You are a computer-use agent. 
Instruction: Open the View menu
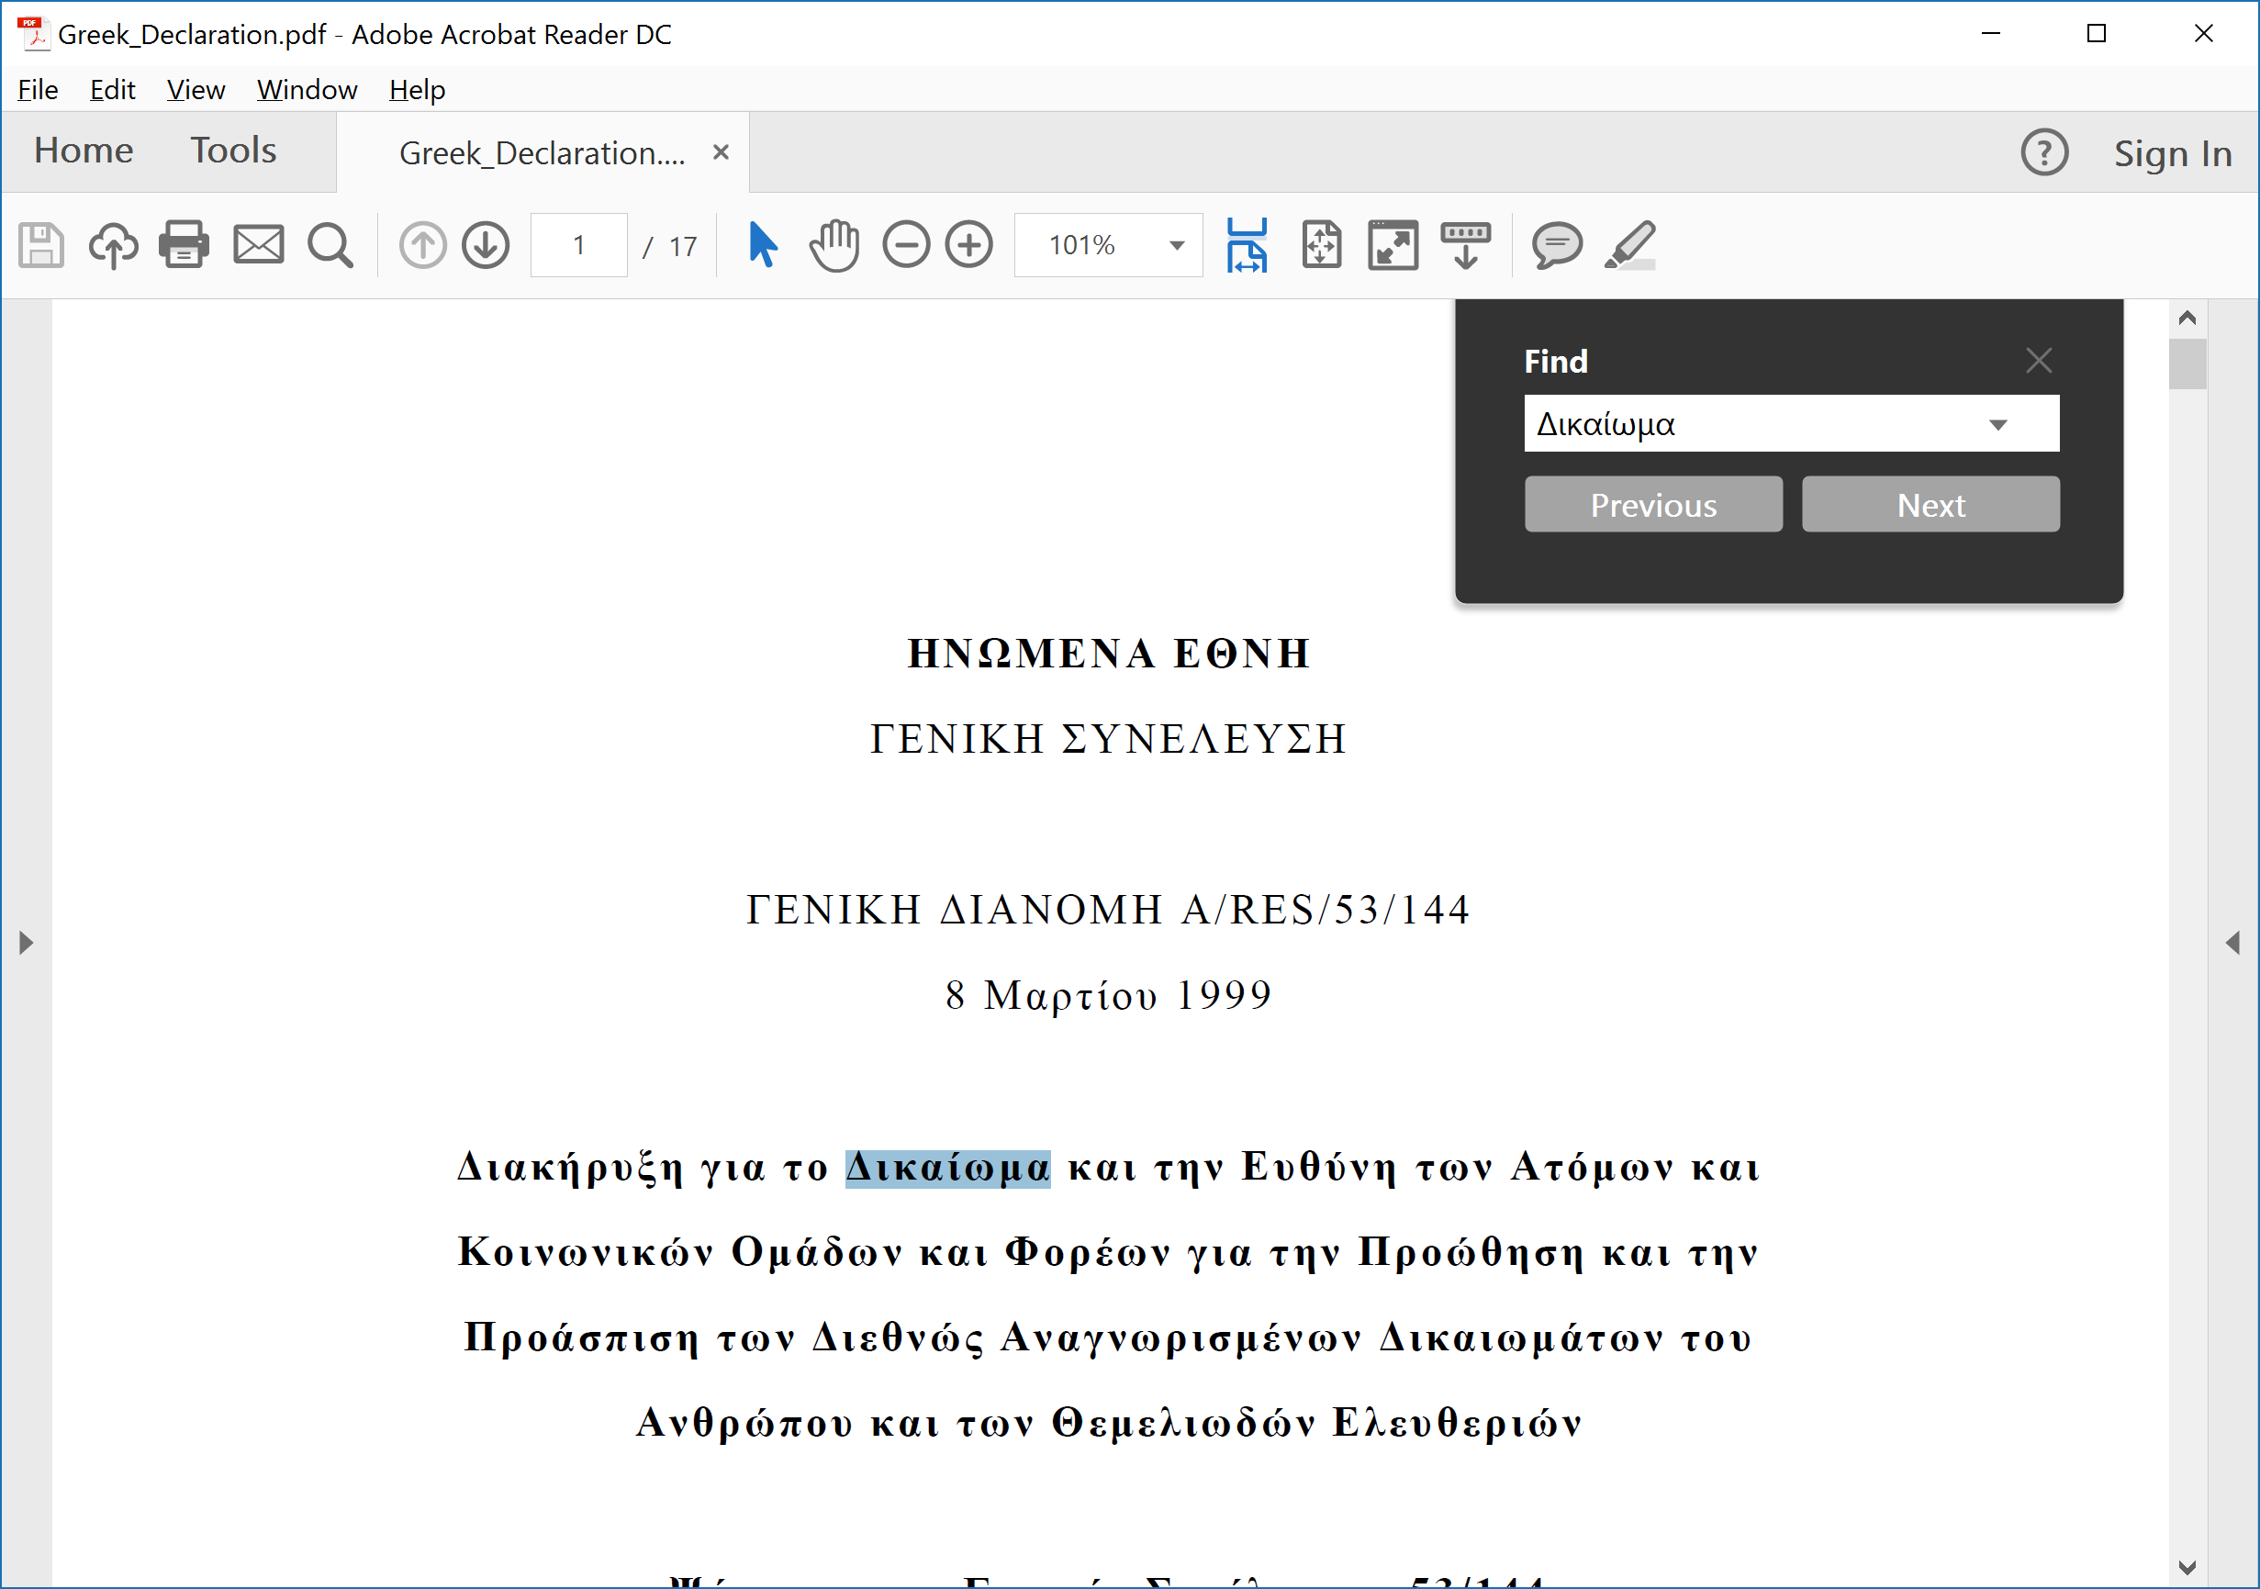195,90
